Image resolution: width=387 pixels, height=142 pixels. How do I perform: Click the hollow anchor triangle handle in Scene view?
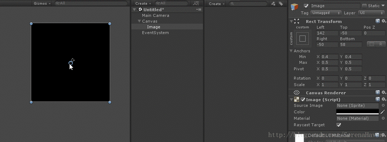coord(73,60)
